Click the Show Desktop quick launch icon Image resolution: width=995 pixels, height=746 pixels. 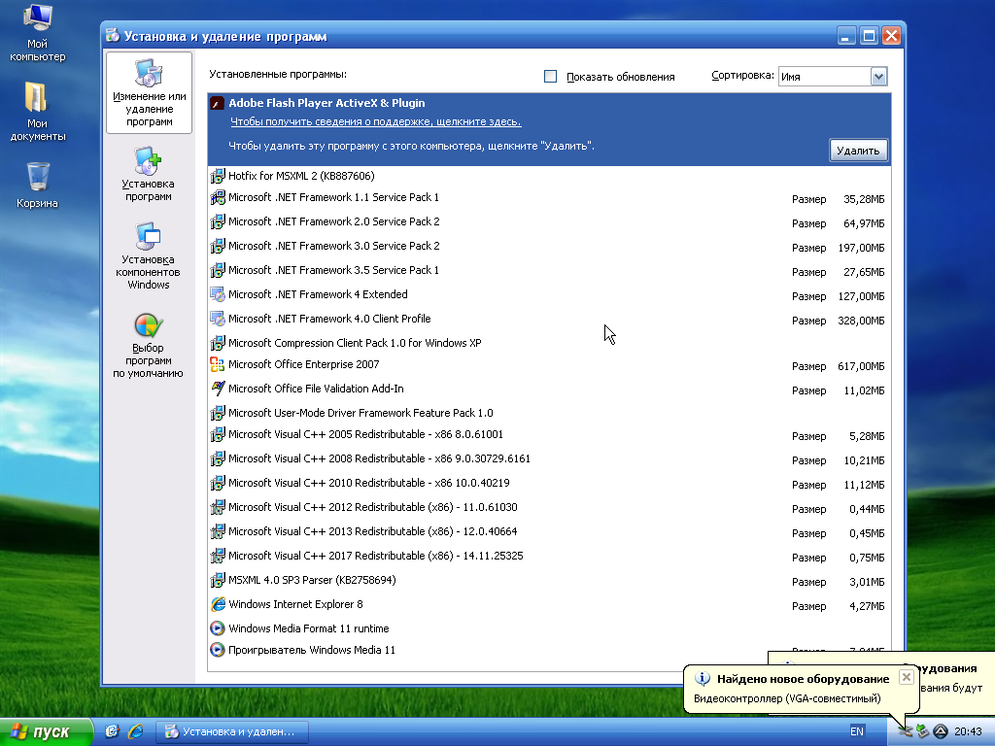(x=113, y=731)
